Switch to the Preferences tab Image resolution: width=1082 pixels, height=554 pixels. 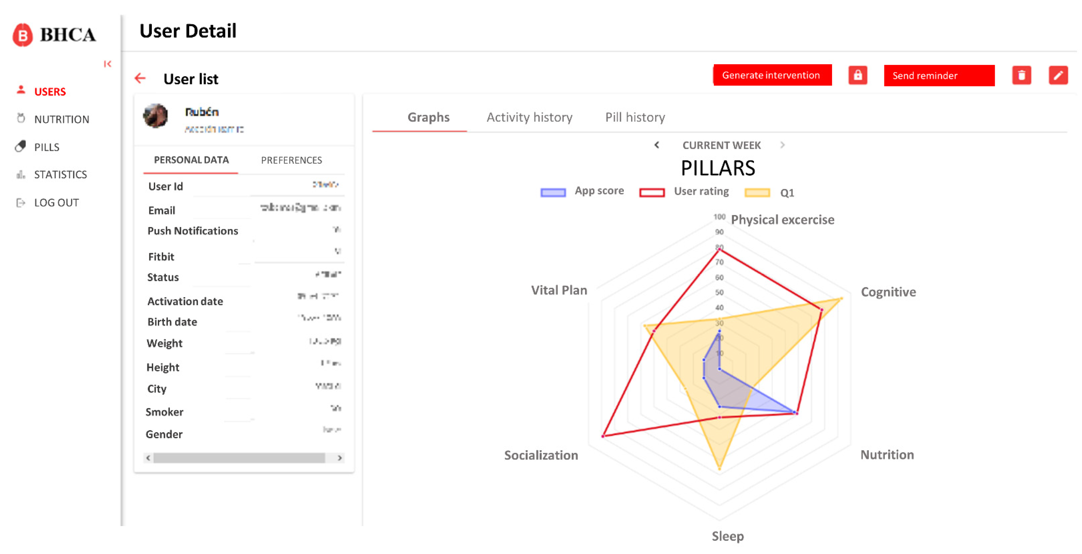click(x=291, y=160)
